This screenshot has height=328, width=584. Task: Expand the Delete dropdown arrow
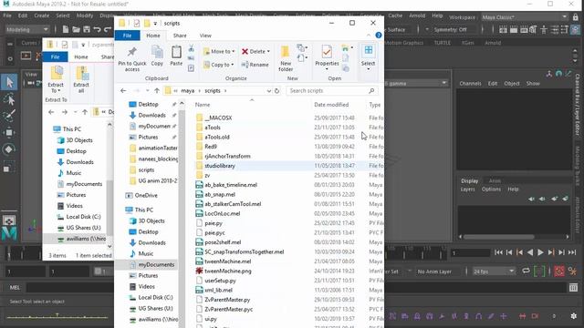pyautogui.click(x=268, y=52)
